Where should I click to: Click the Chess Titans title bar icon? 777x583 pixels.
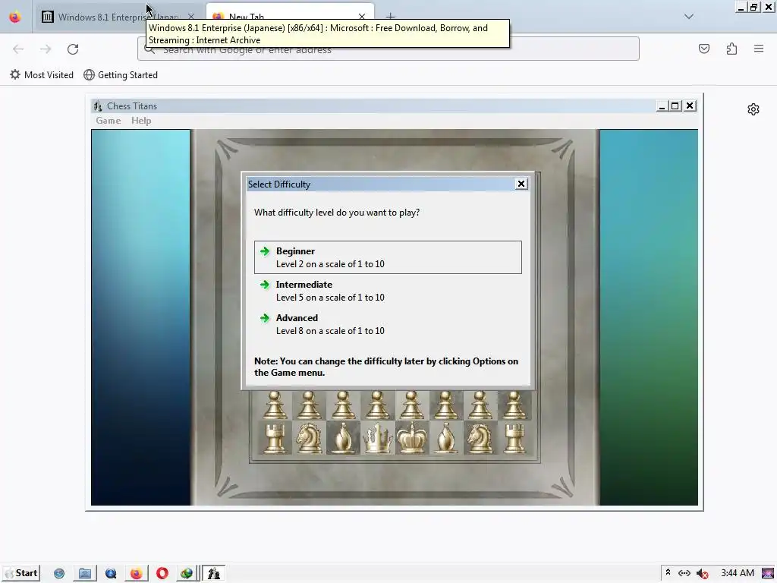(98, 106)
